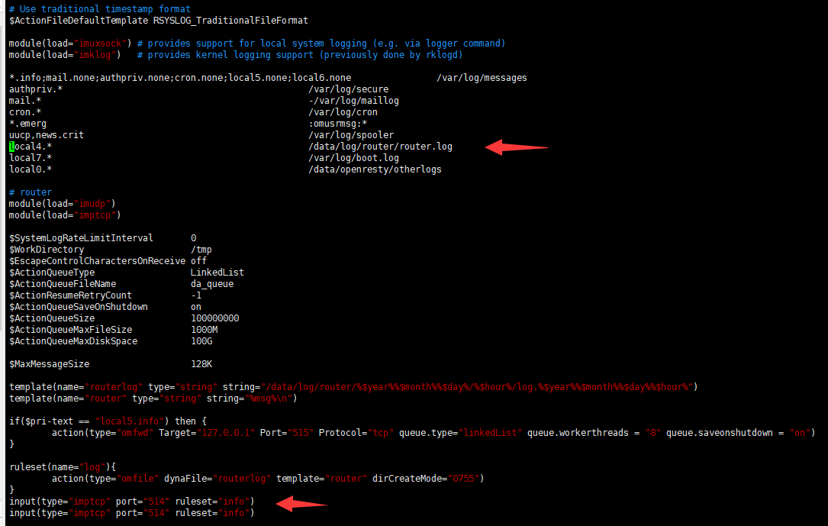Click the $MaxMessageSize value 128K

[x=201, y=364]
